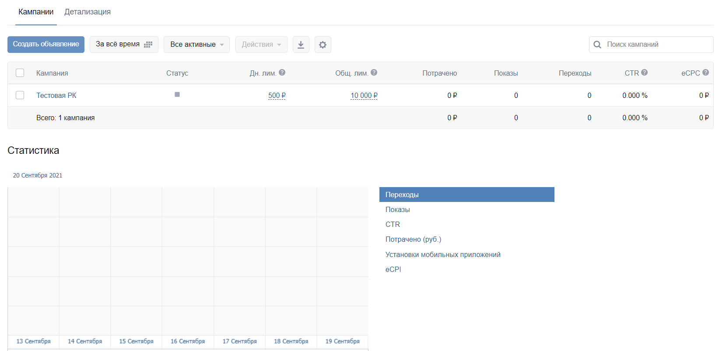This screenshot has height=351, width=726.
Task: Click the Создать объявление button
Action: (46, 45)
